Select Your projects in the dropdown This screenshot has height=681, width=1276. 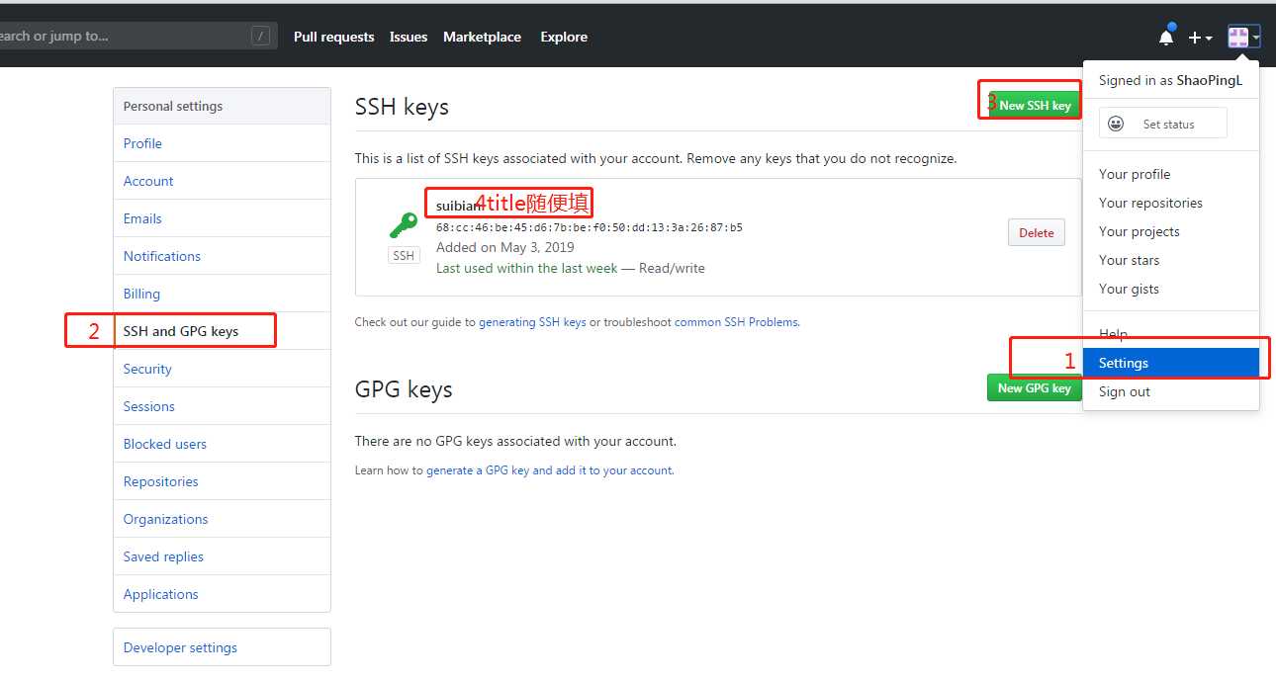(x=1139, y=231)
